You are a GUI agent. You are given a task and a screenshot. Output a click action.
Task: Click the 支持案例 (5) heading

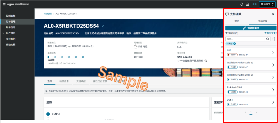232,33
